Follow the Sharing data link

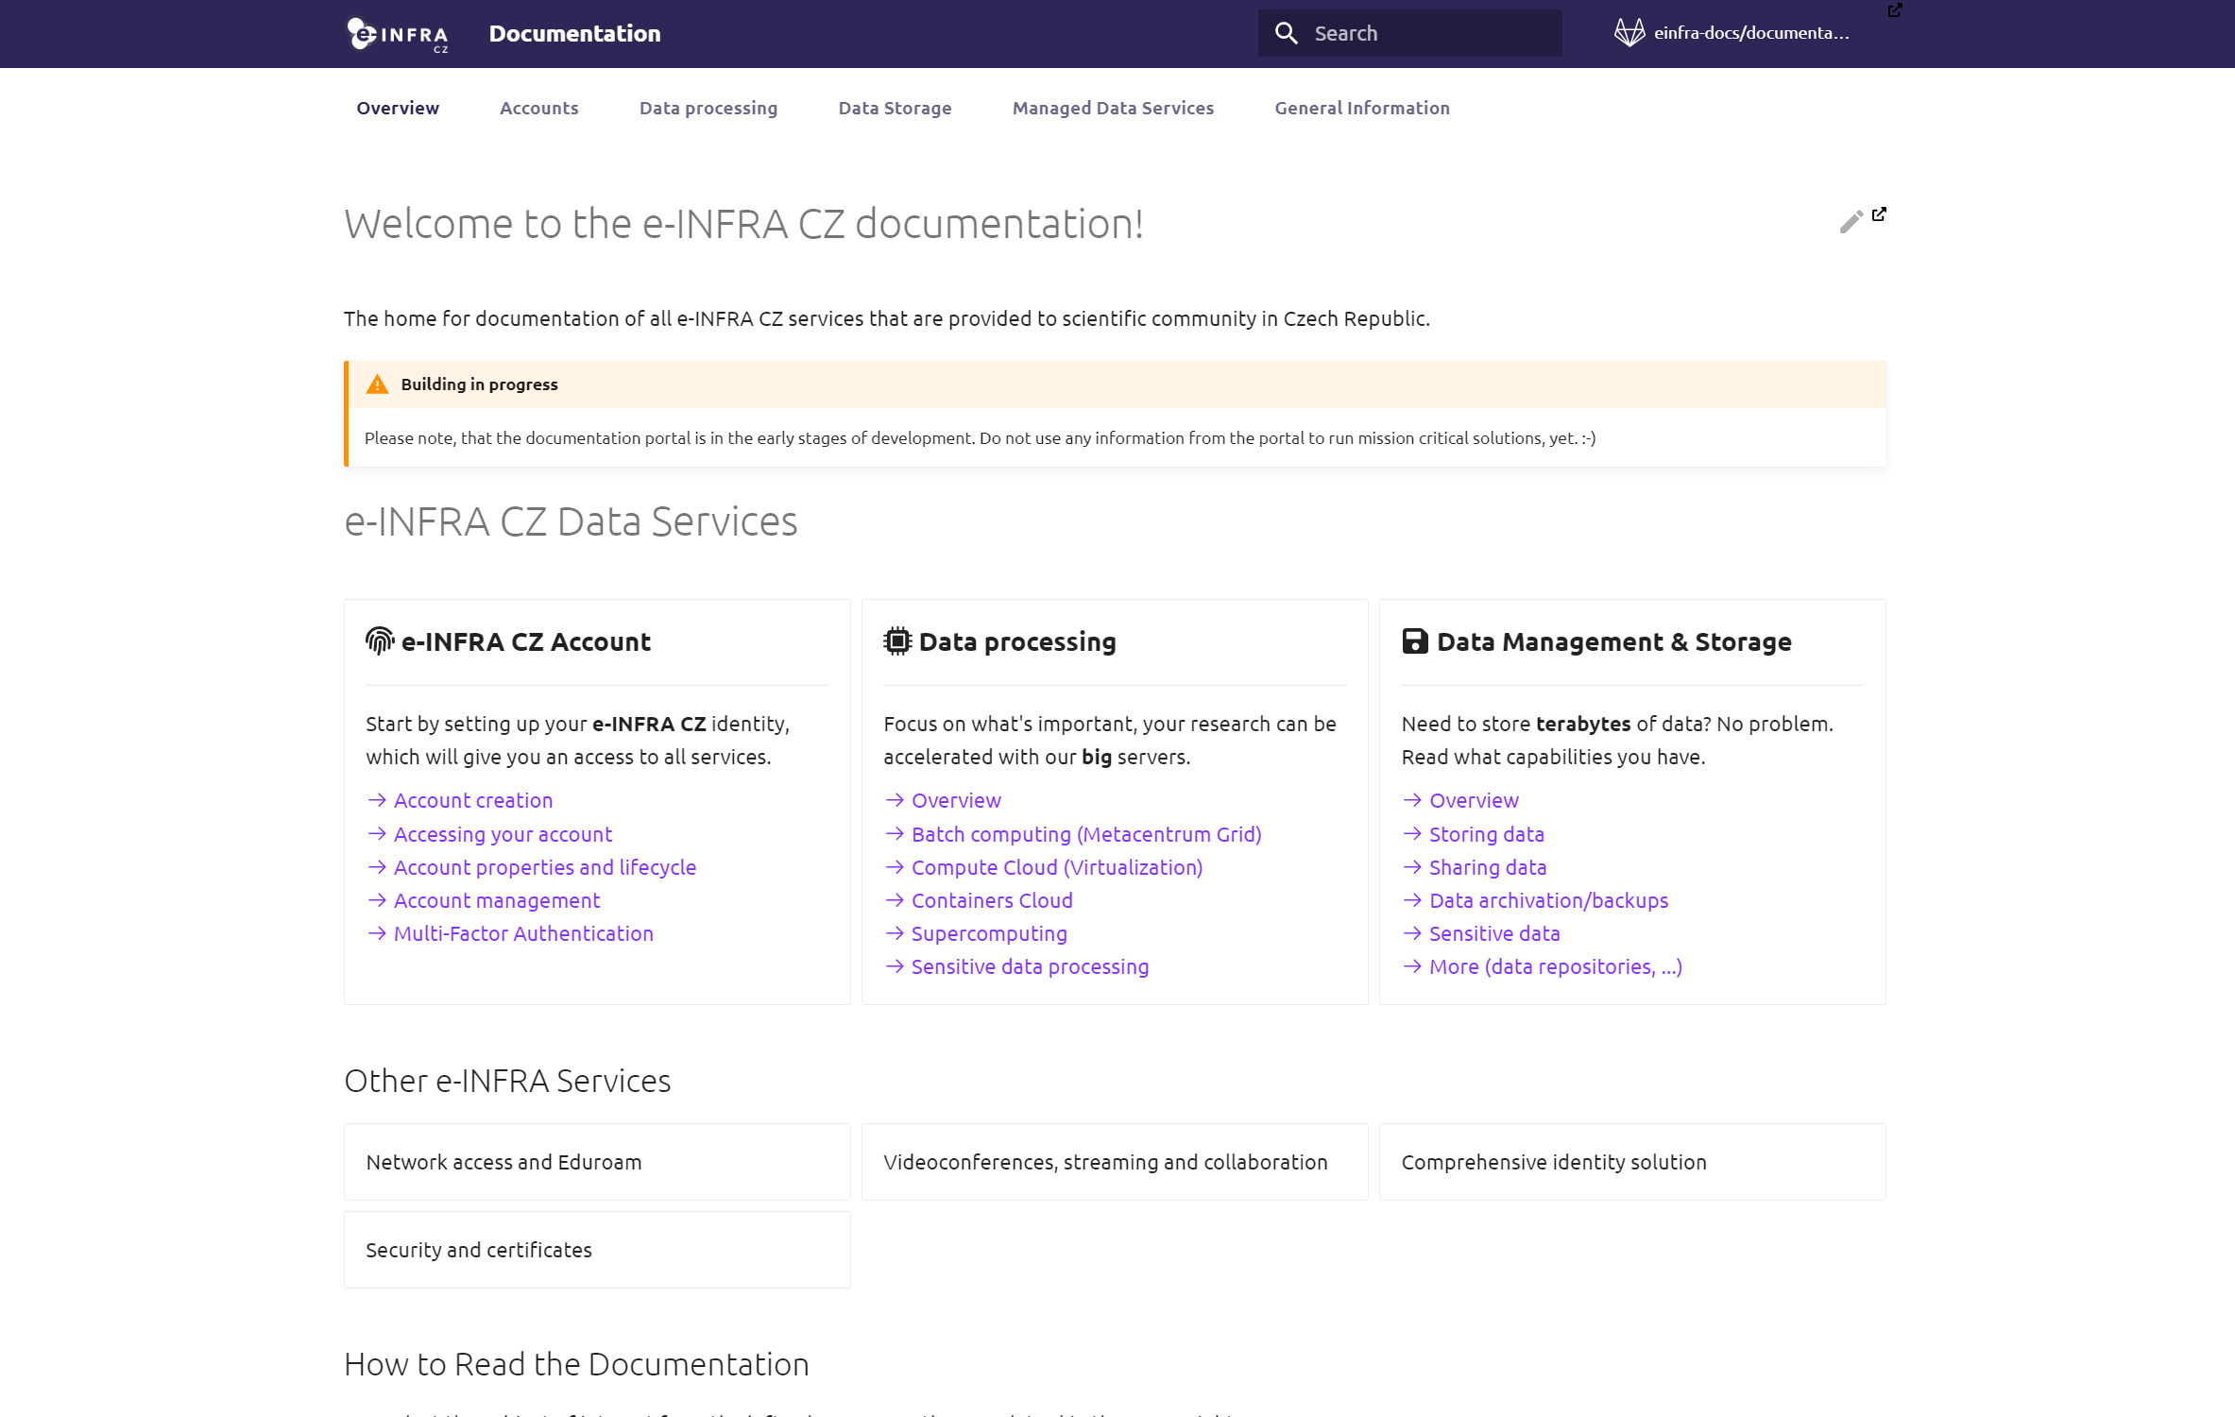tap(1488, 867)
